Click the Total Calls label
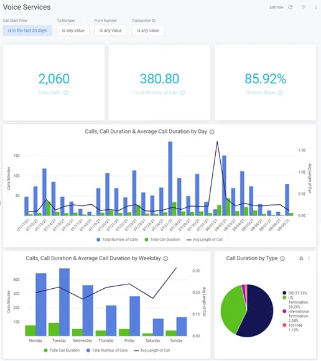Viewport: 321px width, 361px height. pos(50,93)
